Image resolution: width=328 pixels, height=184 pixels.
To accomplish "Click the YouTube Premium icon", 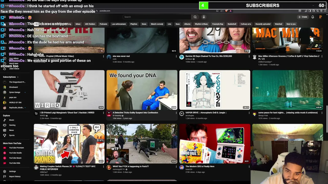I will coord(5,148).
